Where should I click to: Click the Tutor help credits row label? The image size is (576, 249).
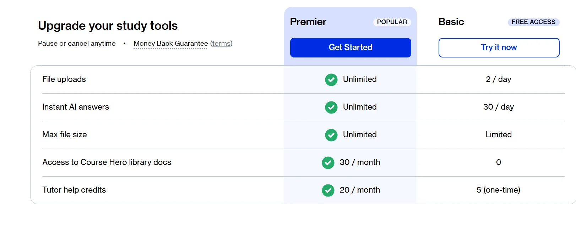pos(74,190)
